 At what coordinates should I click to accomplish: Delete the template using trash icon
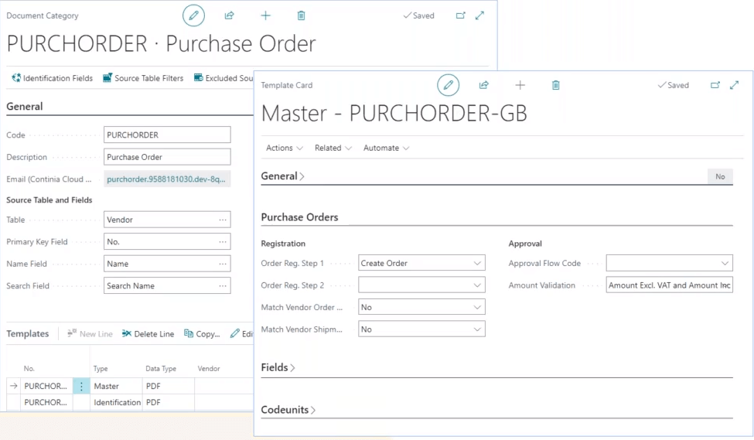click(555, 85)
